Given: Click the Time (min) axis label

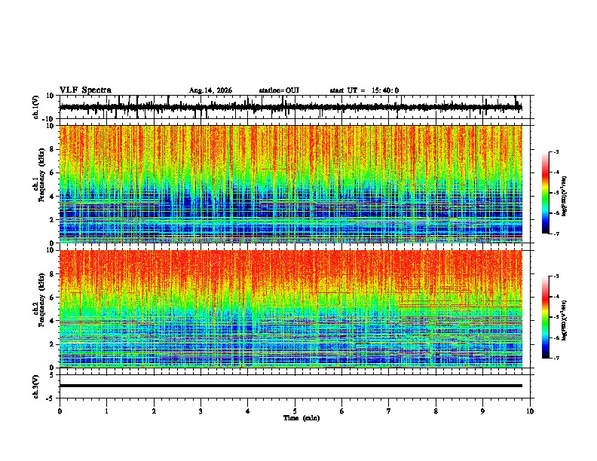Looking at the screenshot, I should click(302, 418).
